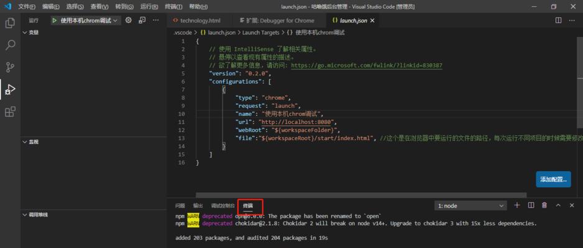Open the 选择(S) menu

click(x=75, y=7)
